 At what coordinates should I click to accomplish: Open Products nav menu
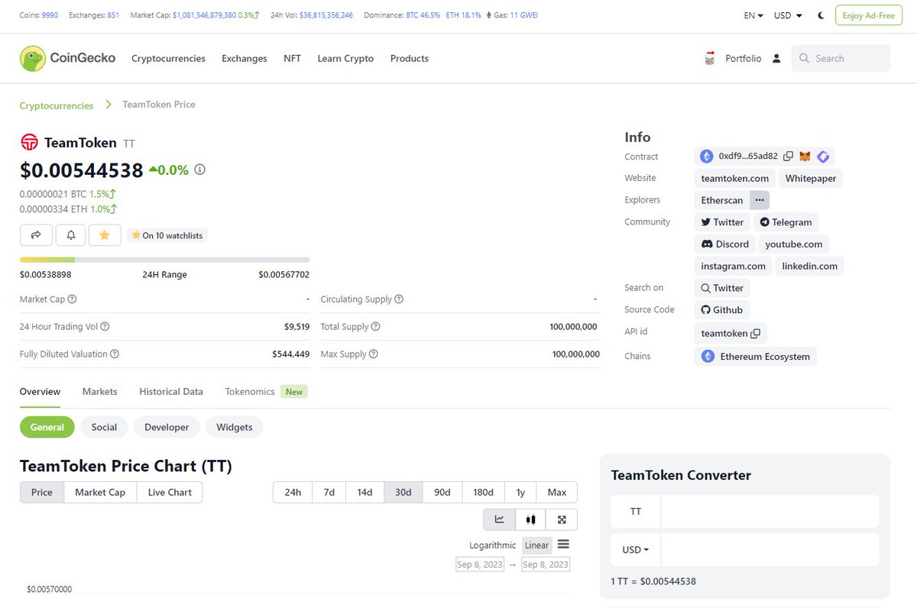(x=410, y=58)
